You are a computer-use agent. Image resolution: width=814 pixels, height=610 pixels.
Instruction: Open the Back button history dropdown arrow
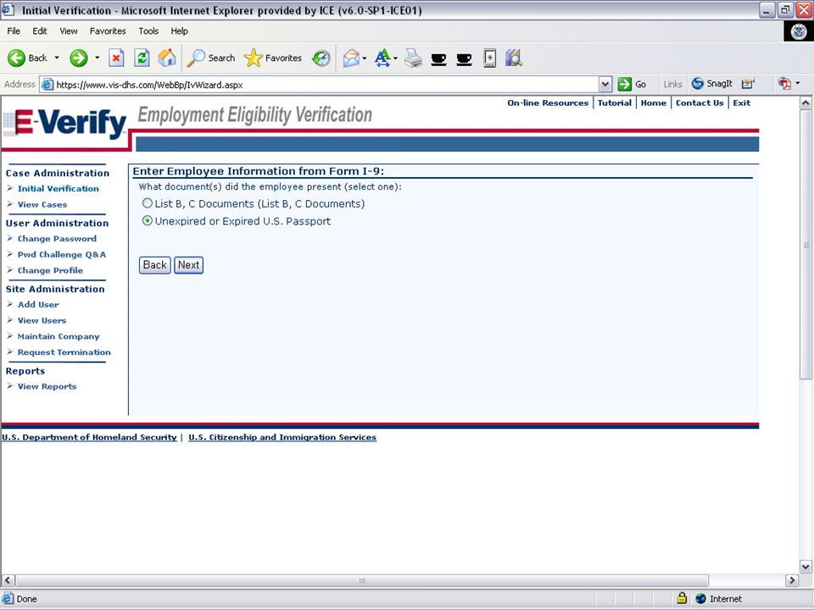point(57,58)
